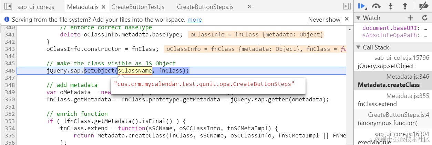Refresh the watch expressions
Image resolution: width=432 pixels, height=145 pixels.
(x=425, y=18)
